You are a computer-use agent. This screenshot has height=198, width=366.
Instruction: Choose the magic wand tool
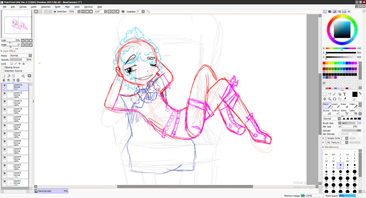click(x=335, y=94)
